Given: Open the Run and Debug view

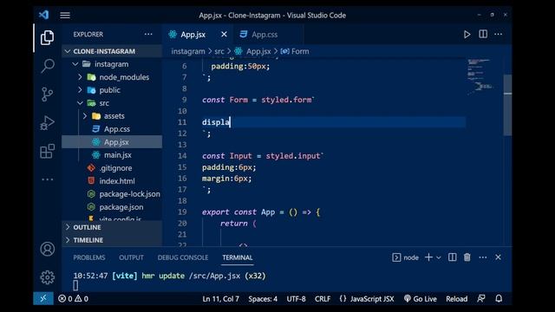Looking at the screenshot, I should 47,123.
